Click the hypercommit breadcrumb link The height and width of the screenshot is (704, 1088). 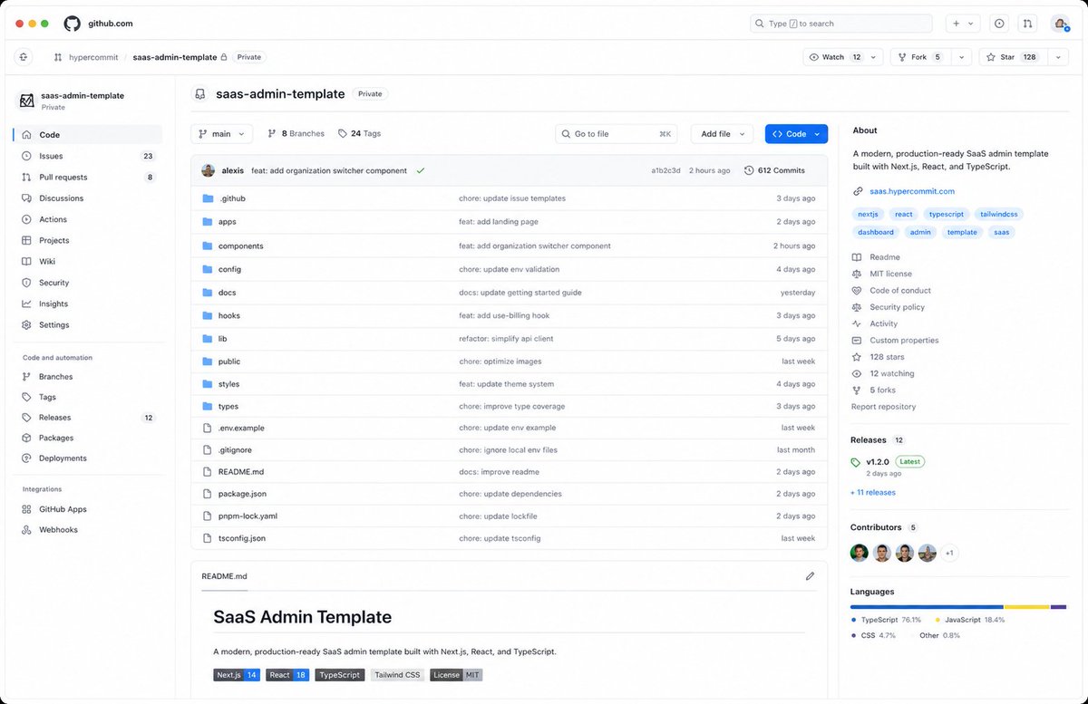(93, 57)
